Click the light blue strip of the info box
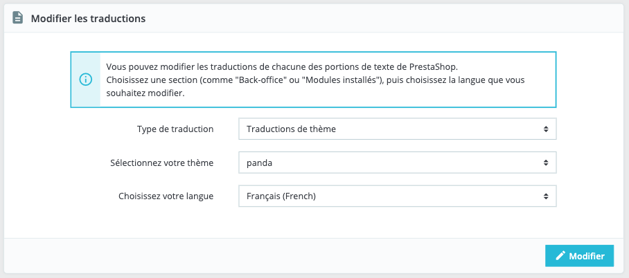 pyautogui.click(x=86, y=95)
